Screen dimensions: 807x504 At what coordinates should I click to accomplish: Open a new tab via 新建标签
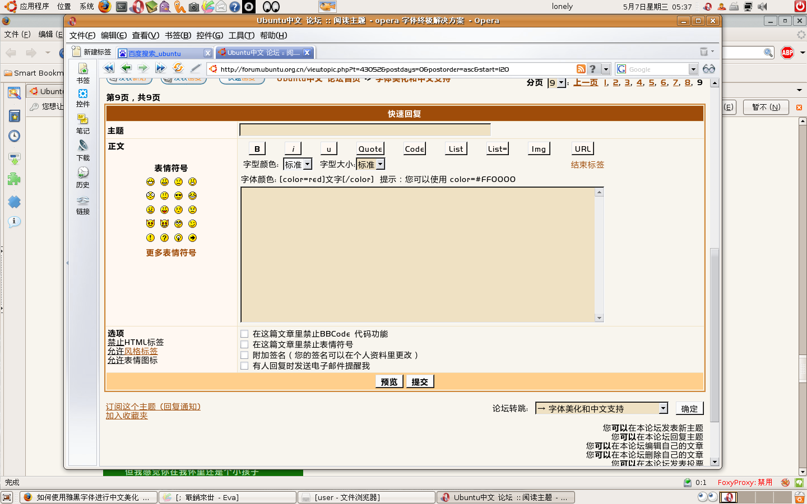(x=92, y=52)
